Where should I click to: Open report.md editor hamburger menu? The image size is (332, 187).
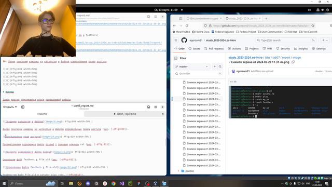point(156,17)
